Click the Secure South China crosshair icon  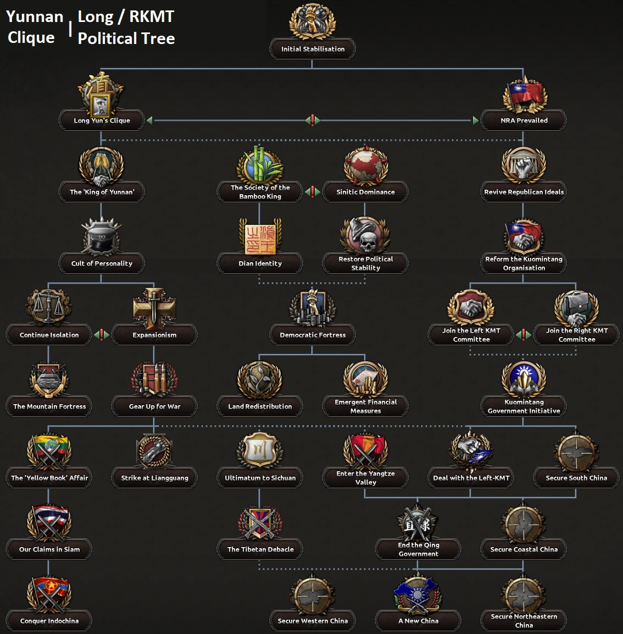click(576, 451)
